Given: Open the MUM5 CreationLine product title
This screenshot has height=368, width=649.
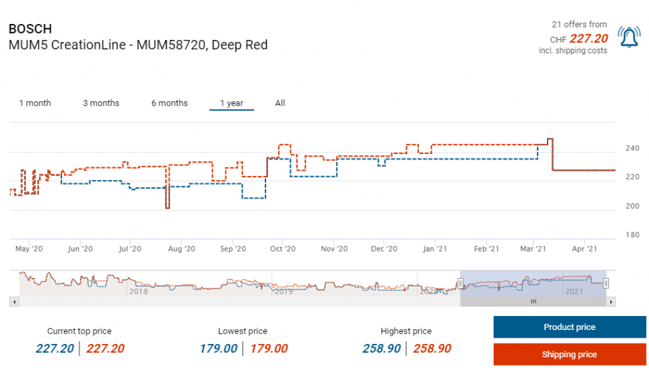Looking at the screenshot, I should pyautogui.click(x=138, y=45).
